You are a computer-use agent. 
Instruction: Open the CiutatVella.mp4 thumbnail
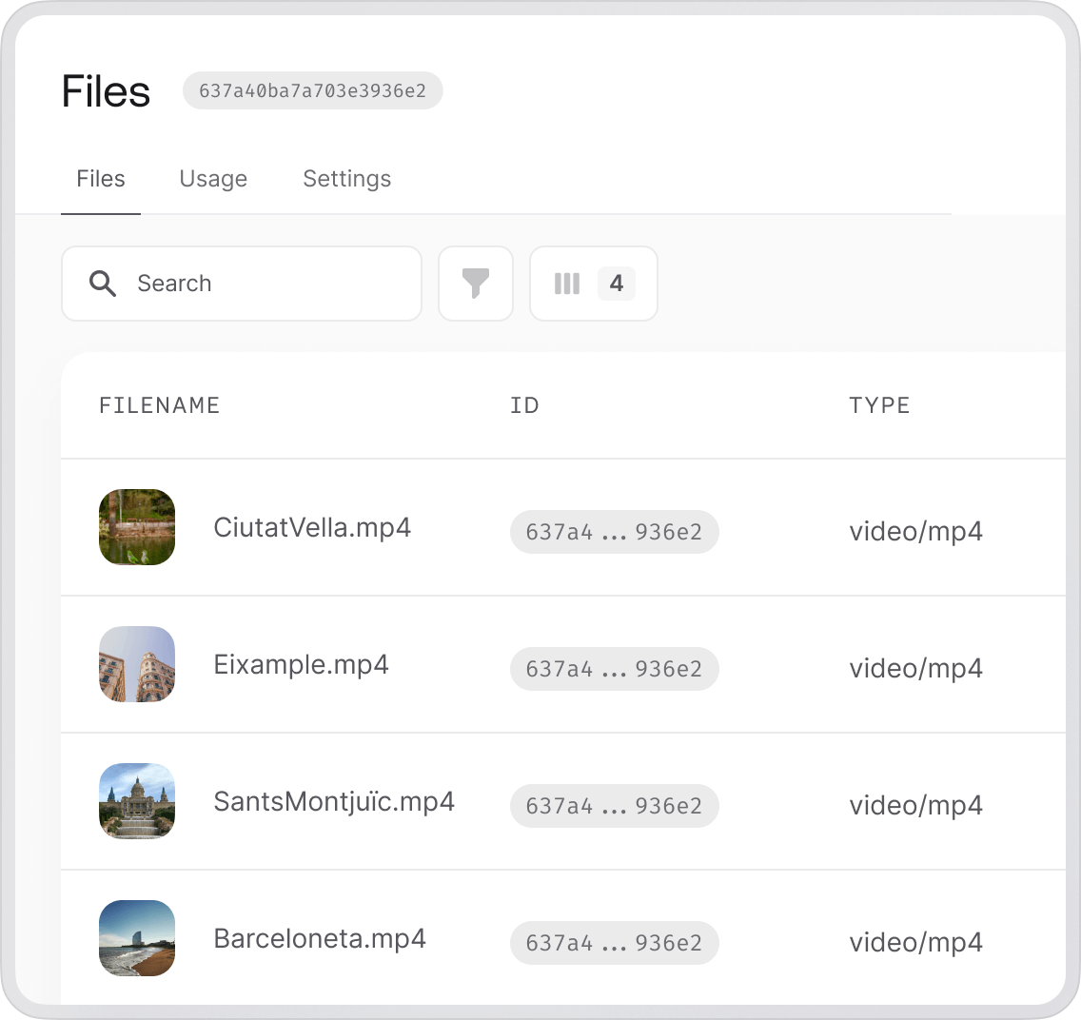click(x=137, y=527)
